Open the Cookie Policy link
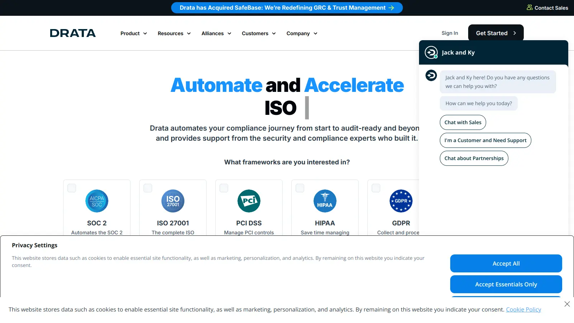This screenshot has height=323, width=574. coord(523,309)
